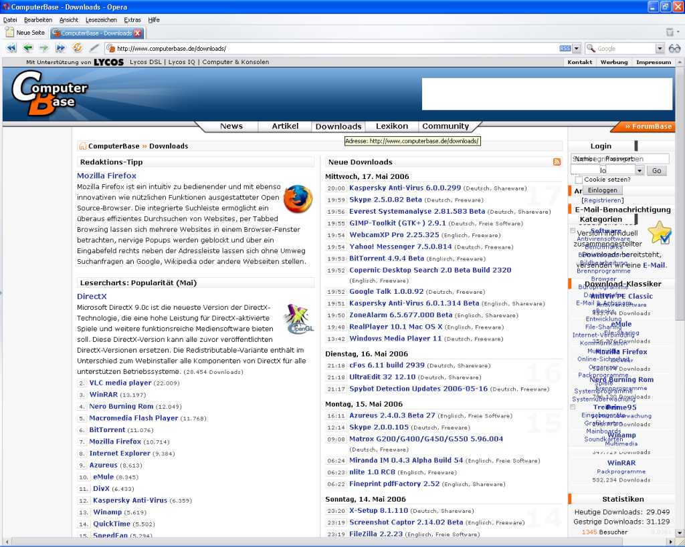685x547 pixels.
Task: Select the Neue Seite tab
Action: coord(26,33)
